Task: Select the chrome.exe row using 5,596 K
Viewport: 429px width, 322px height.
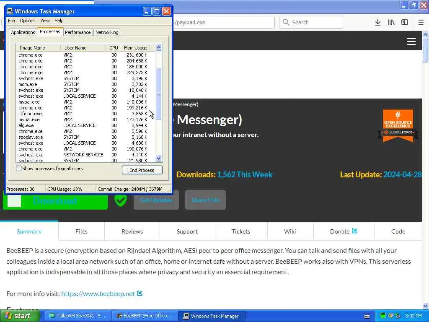Action: pyautogui.click(x=85, y=131)
